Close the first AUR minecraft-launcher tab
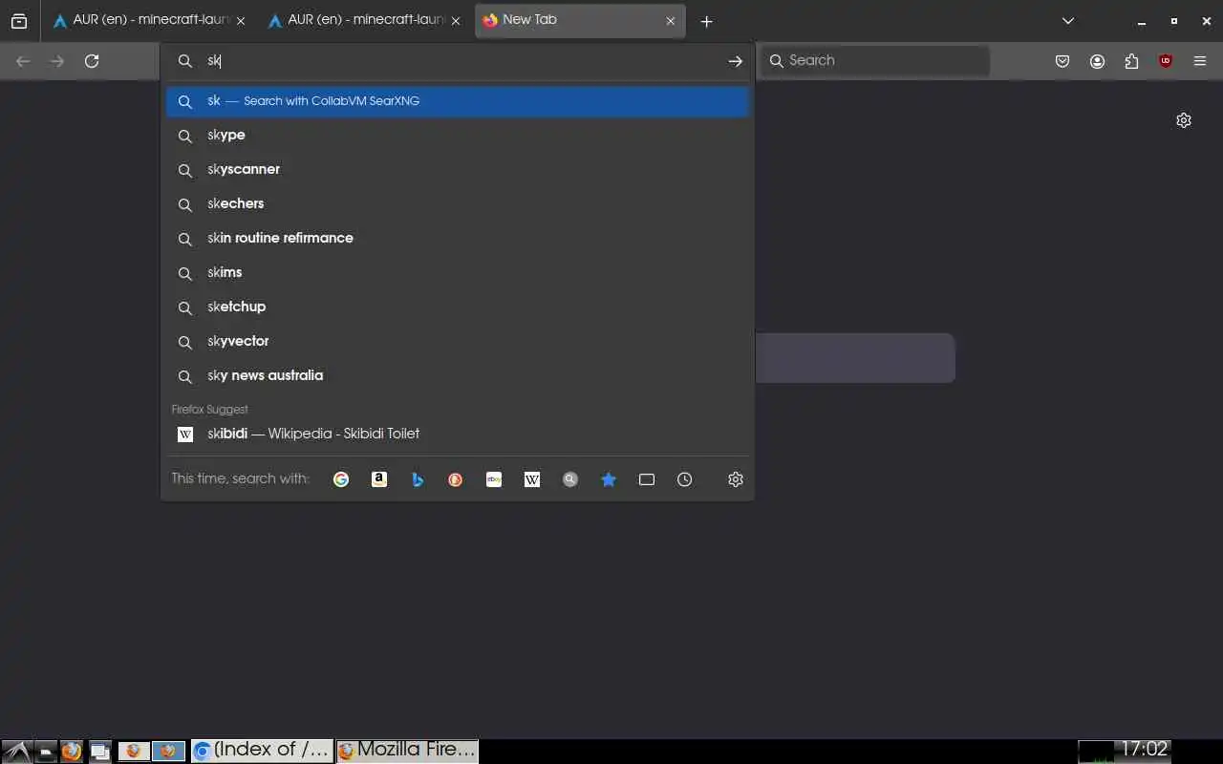Image resolution: width=1223 pixels, height=764 pixels. [241, 21]
